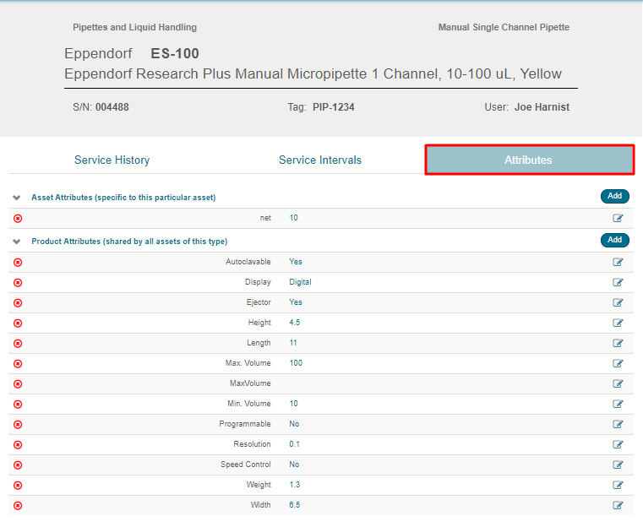This screenshot has height=527, width=643.
Task: Edit the Ejector attribute
Action: click(x=618, y=302)
